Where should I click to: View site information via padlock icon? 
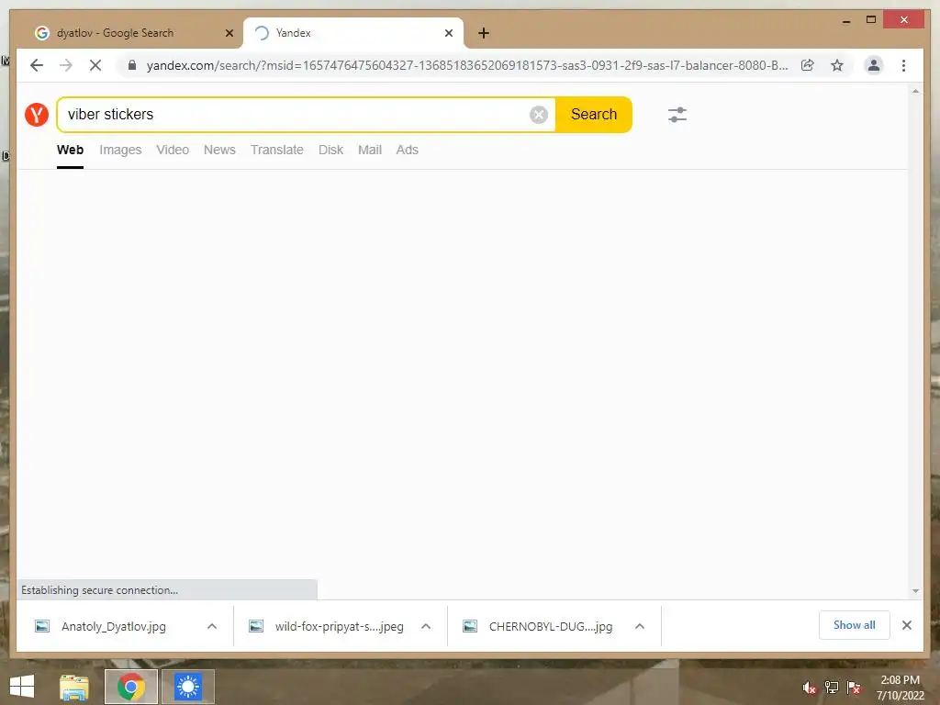click(132, 65)
